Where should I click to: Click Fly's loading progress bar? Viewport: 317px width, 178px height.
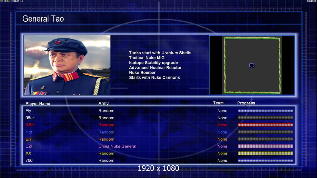click(265, 111)
